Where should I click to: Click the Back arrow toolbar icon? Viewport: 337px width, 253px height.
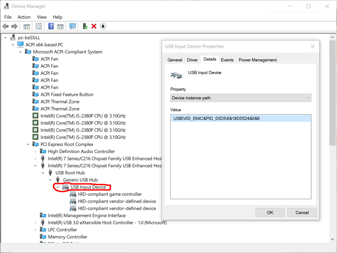point(5,27)
